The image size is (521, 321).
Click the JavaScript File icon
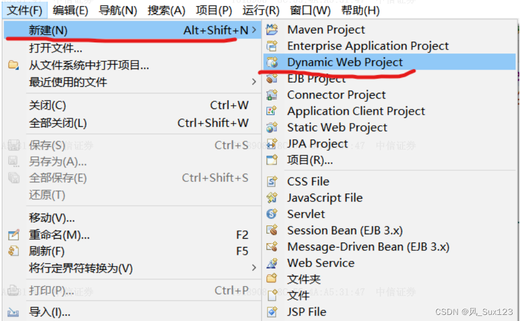pyautogui.click(x=272, y=197)
